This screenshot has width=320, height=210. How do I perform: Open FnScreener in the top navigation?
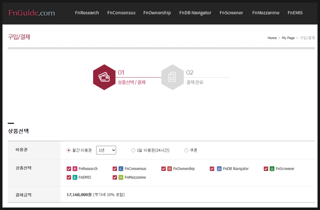coord(232,13)
